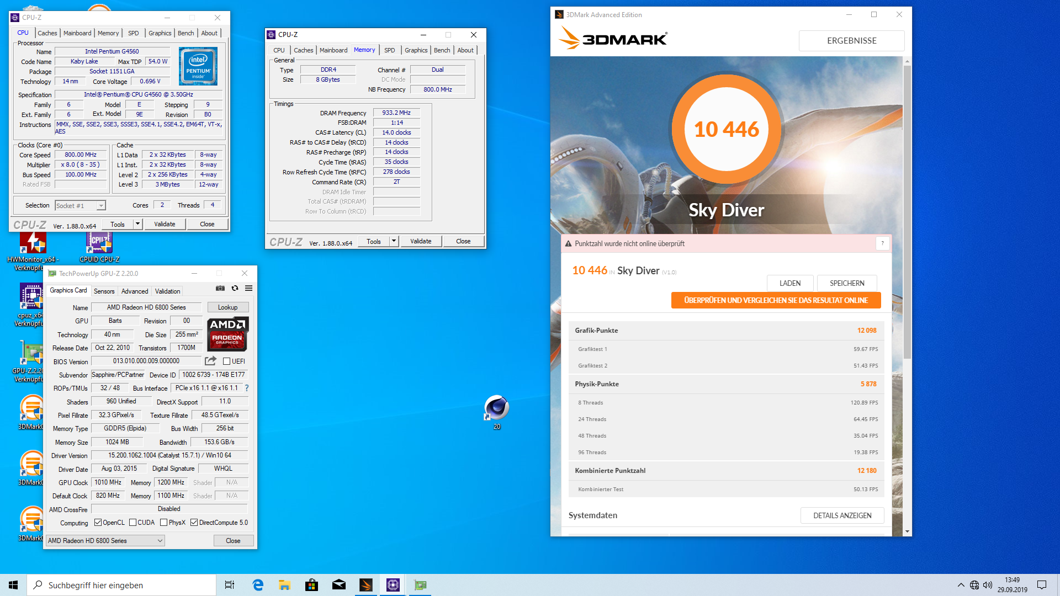The height and width of the screenshot is (596, 1060).
Task: Click Lookup button in GPU-Z
Action: 227,307
